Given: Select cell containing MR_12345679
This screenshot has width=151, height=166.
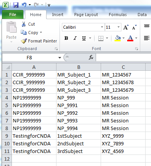Looking at the screenshot, I should 123,90.
